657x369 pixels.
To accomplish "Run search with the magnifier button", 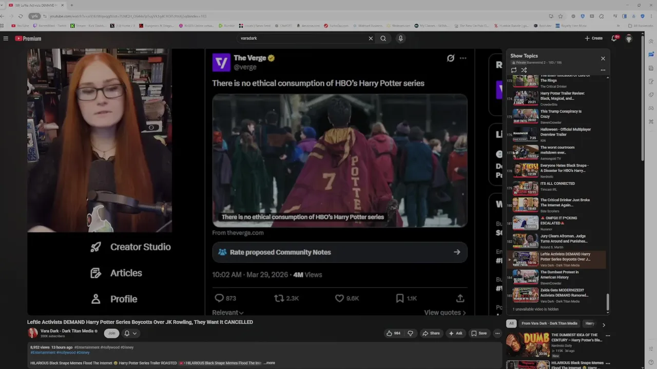I will (383, 38).
